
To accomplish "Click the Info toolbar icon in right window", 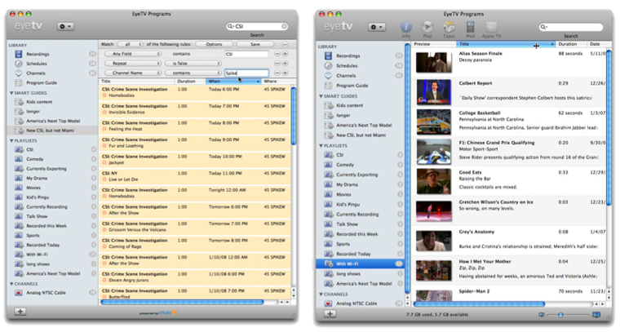I will (406, 28).
